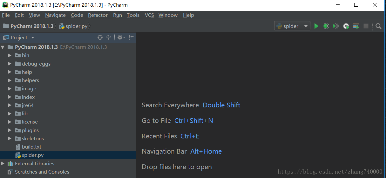This screenshot has width=386, height=178.
Task: Open Search Everywhere magnifier icon
Action: (378, 26)
